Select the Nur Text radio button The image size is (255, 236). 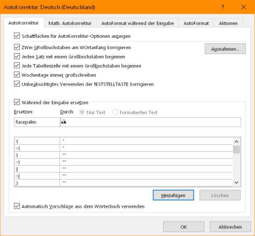pos(82,112)
